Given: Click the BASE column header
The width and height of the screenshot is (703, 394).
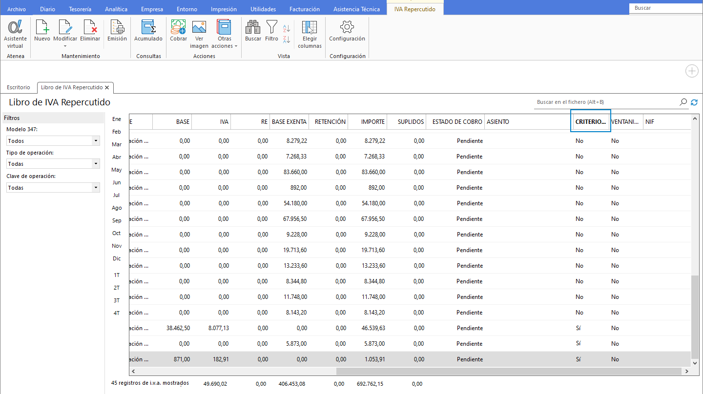Looking at the screenshot, I should [172, 122].
